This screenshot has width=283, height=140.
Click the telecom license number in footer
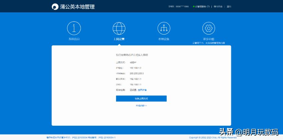[71, 137]
